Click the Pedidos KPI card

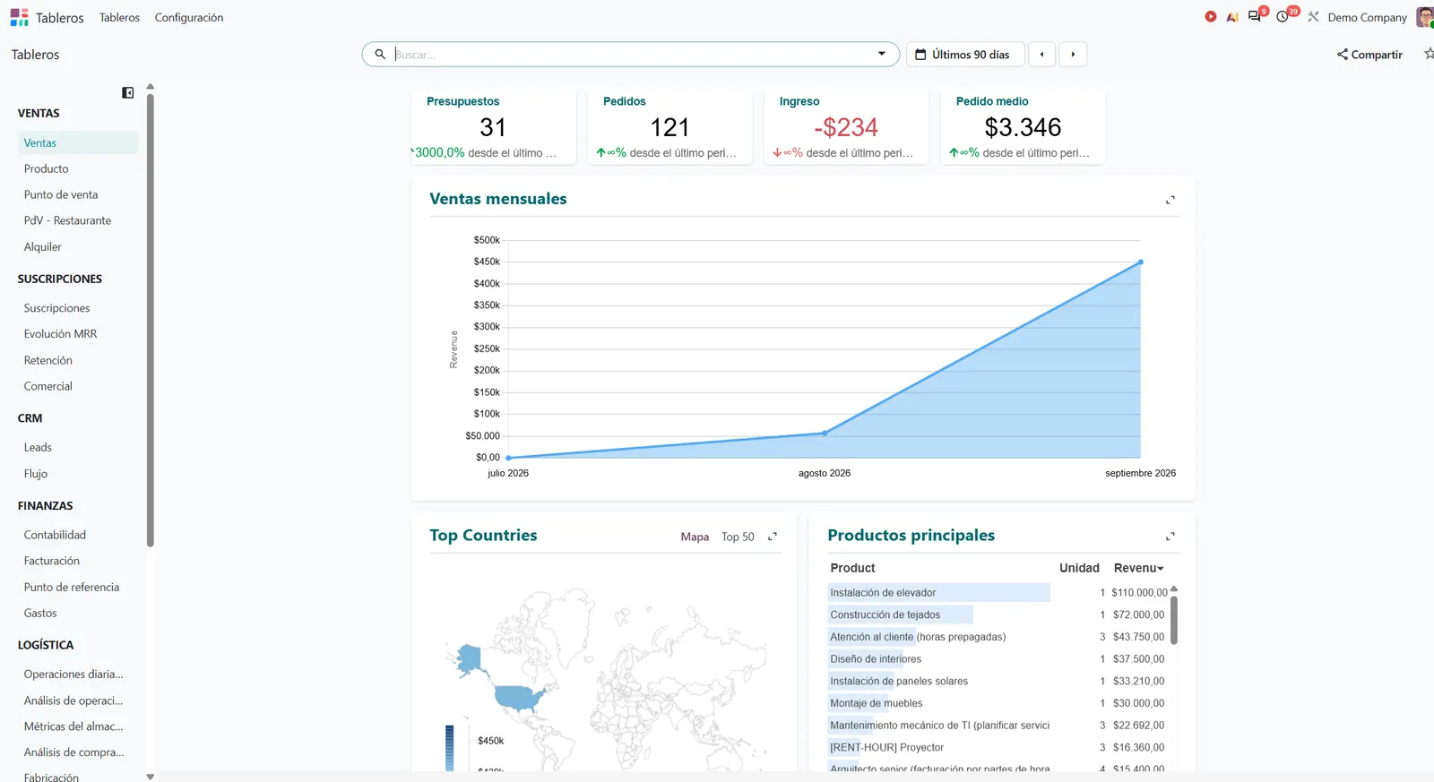[669, 127]
